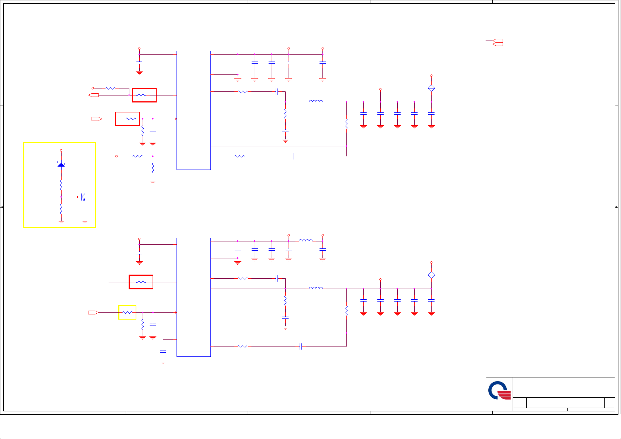
Task: Select the resistor inside the small yellow box
Action: point(128,312)
